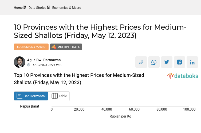Click the Multiple Data chart icon

[54, 47]
